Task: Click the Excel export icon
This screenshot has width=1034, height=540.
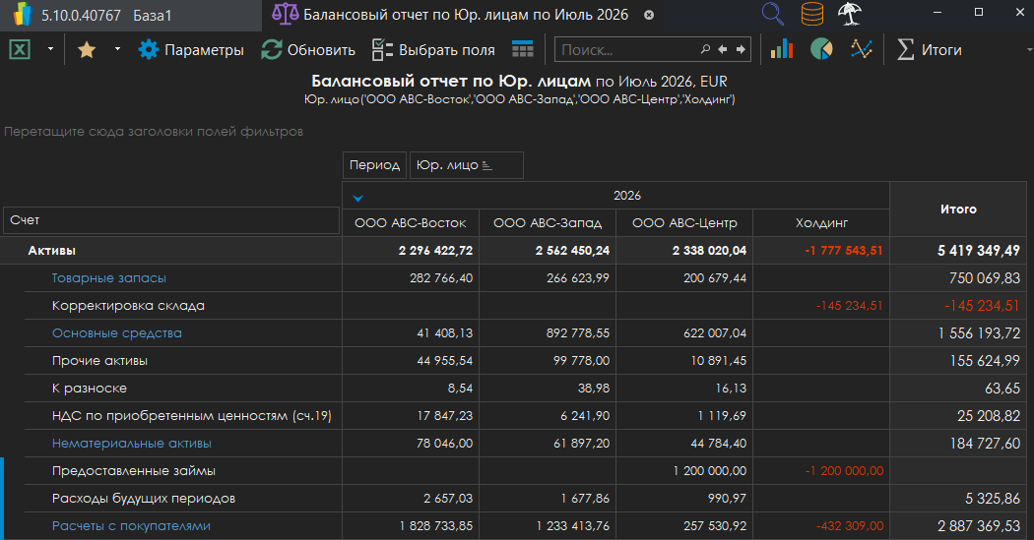Action: tap(20, 49)
